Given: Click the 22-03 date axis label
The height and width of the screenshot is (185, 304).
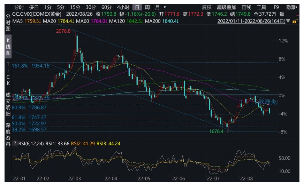Looking at the screenshot, I should pos(75,179).
